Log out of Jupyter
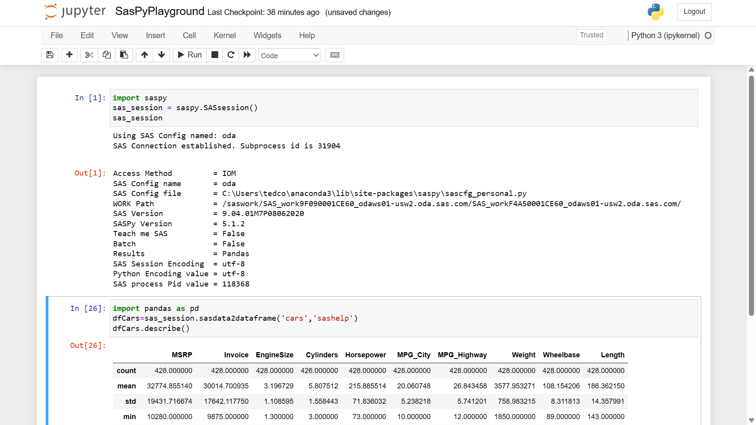The width and height of the screenshot is (756, 425). (694, 11)
